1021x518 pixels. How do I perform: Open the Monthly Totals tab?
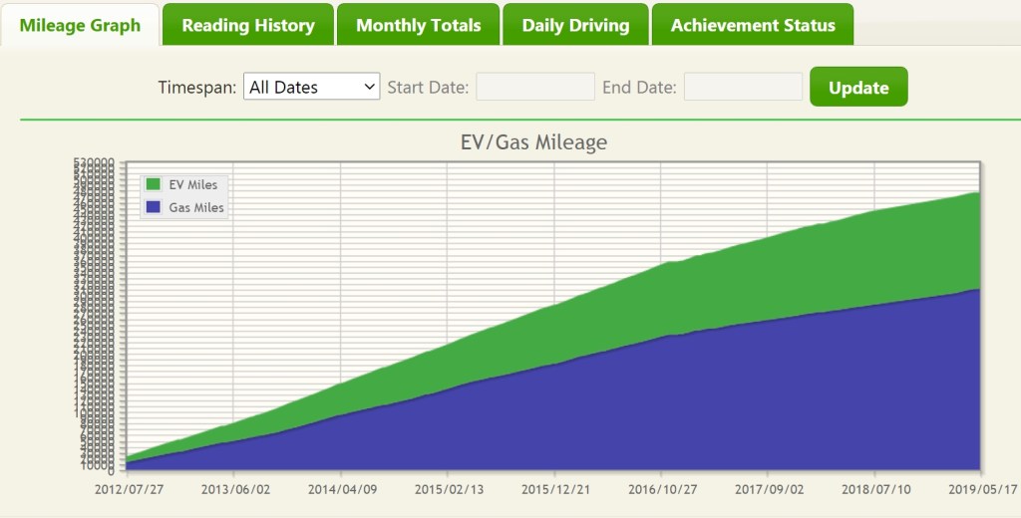tap(418, 25)
